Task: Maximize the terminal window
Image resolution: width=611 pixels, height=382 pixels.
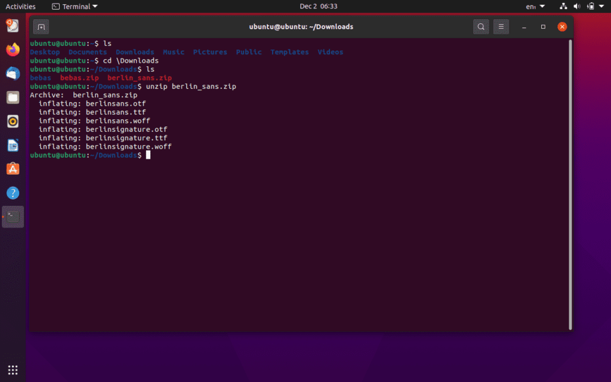Action: pyautogui.click(x=543, y=27)
